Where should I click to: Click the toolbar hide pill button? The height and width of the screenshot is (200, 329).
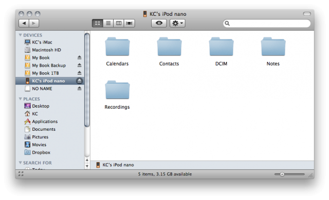[307, 14]
